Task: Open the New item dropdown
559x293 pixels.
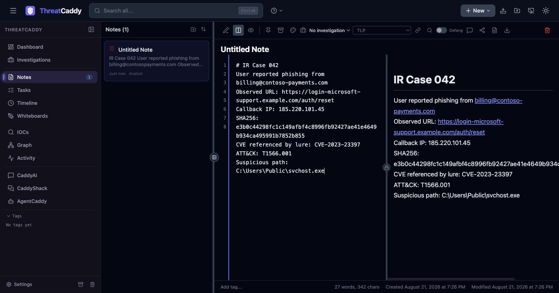Action: click(478, 11)
